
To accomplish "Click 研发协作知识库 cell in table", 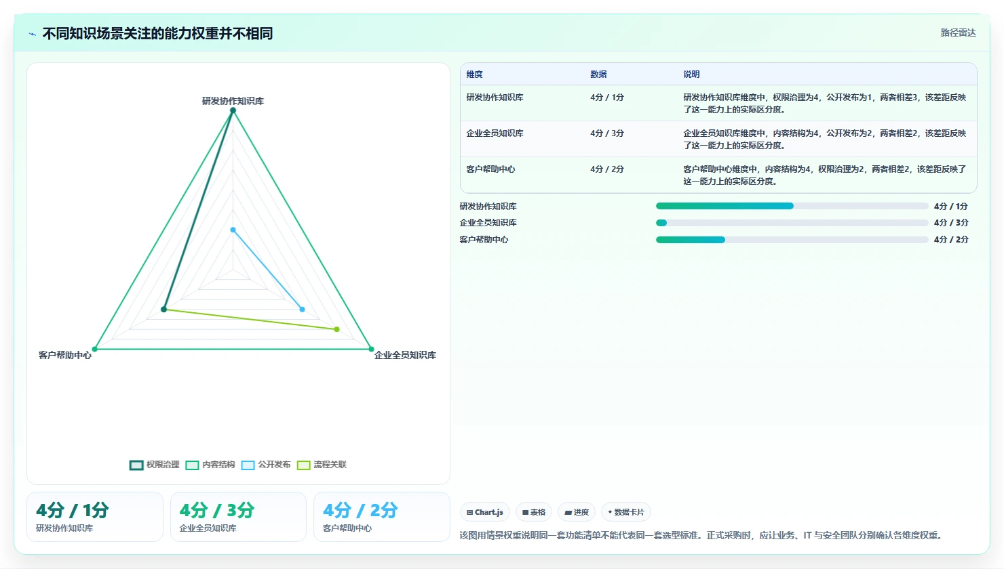I will [495, 98].
